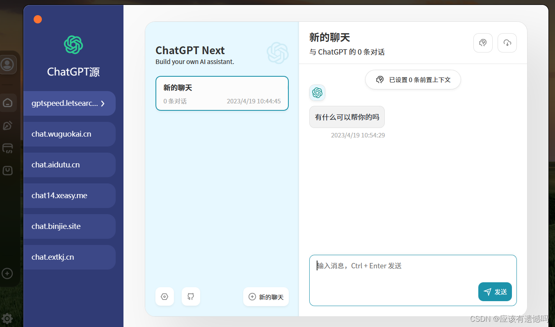Open home icon in left dock

[x=8, y=103]
